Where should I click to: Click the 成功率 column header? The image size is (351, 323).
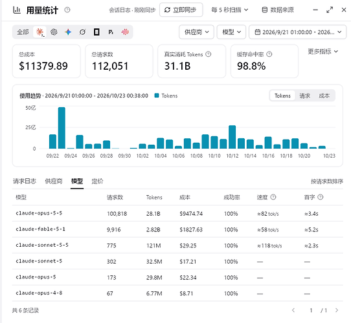(232, 198)
